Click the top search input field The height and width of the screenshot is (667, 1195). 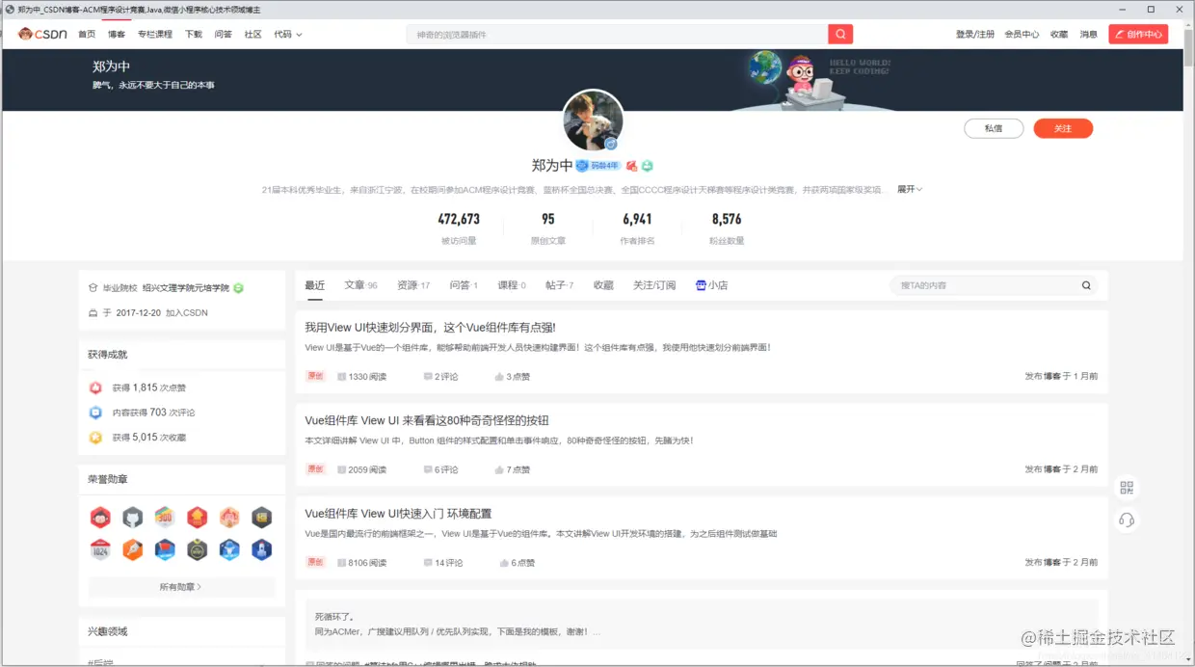pyautogui.click(x=617, y=34)
